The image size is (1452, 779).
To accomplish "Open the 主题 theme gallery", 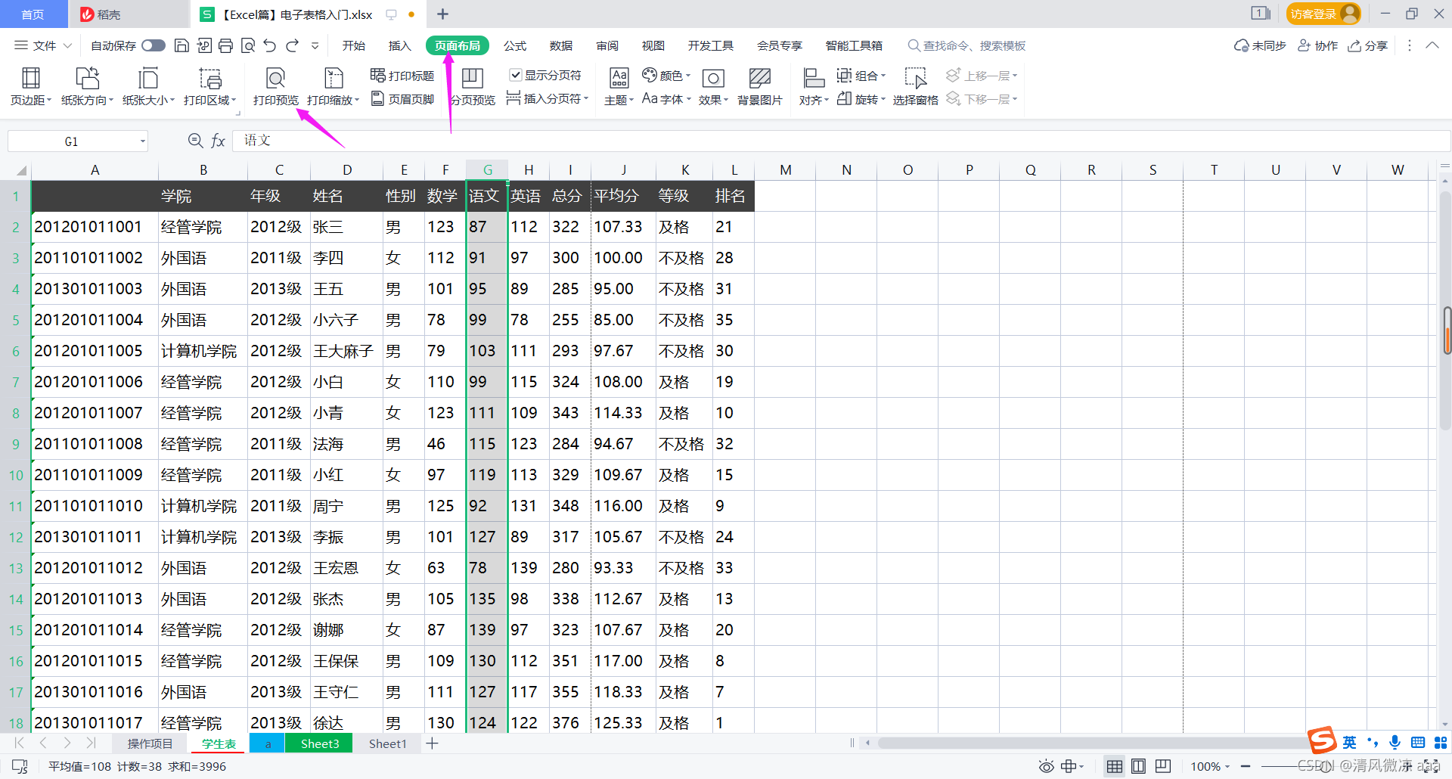I will (x=619, y=85).
